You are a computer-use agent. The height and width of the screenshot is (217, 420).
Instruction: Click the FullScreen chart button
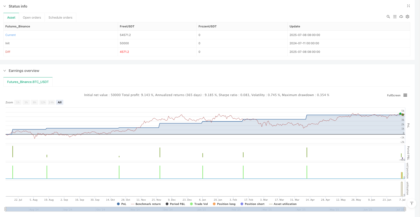394,95
